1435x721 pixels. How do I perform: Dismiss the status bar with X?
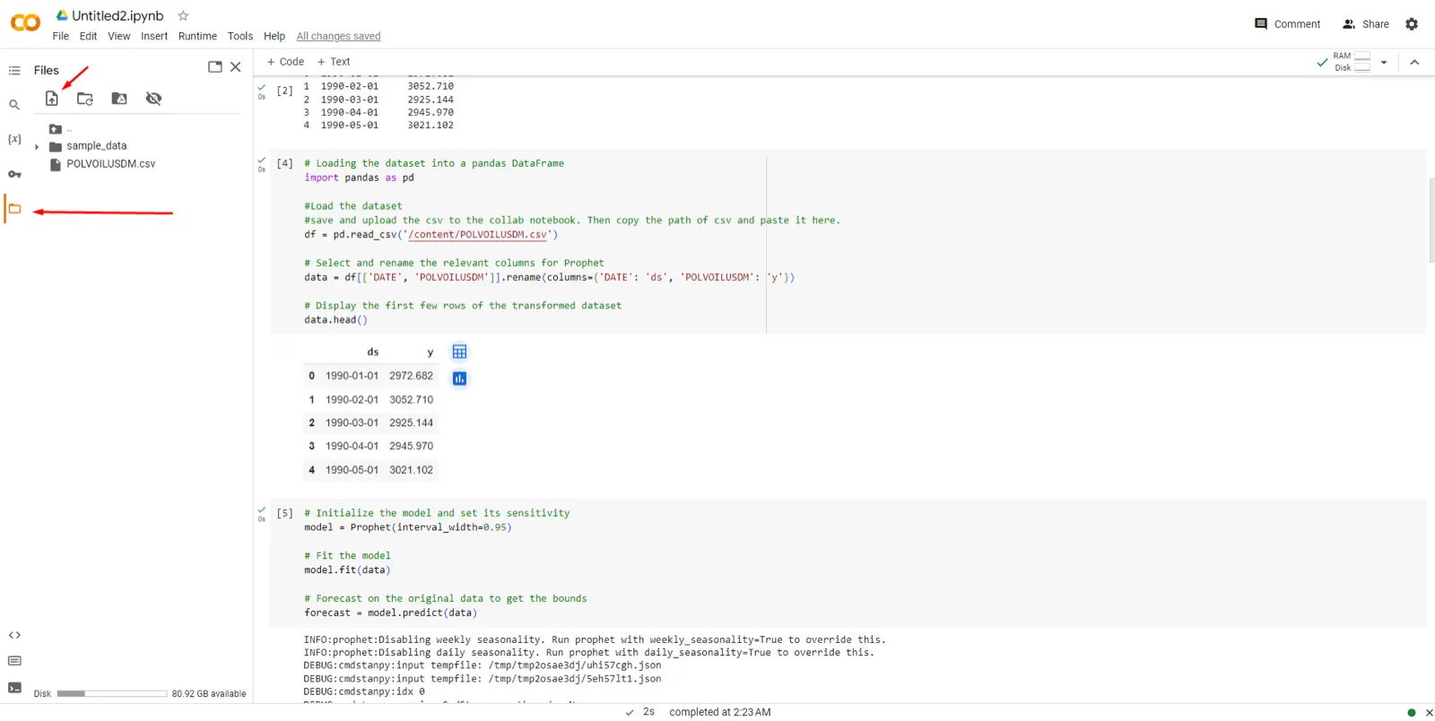[x=1429, y=712]
